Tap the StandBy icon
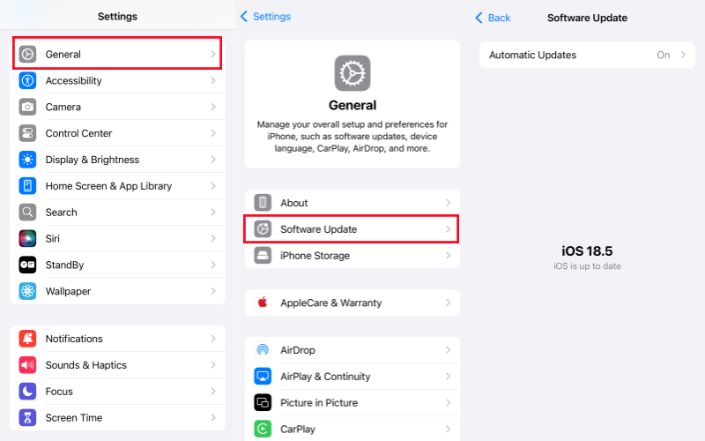Viewport: 705px width, 441px height. [x=27, y=265]
